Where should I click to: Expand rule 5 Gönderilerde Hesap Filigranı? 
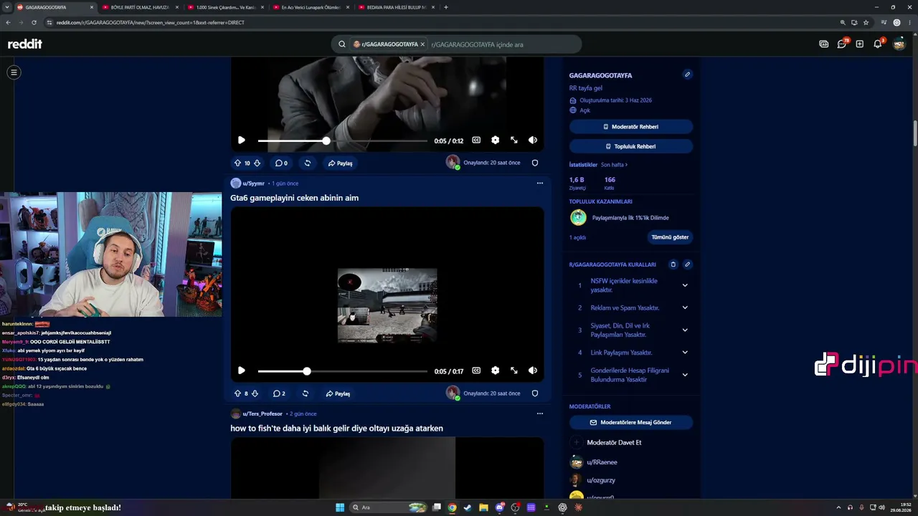click(685, 374)
